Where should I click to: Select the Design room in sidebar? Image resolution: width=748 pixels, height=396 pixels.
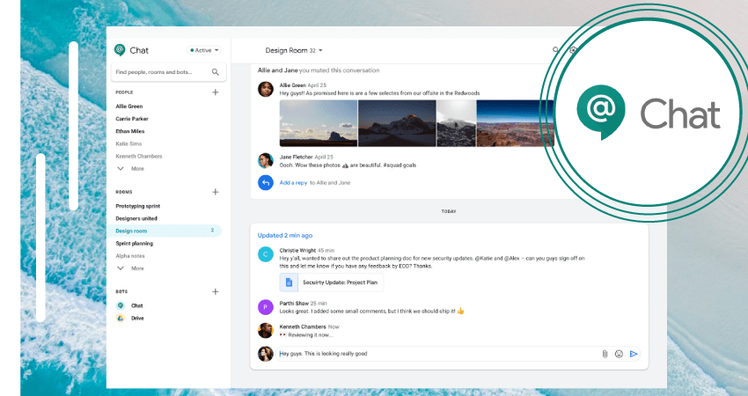pos(132,231)
